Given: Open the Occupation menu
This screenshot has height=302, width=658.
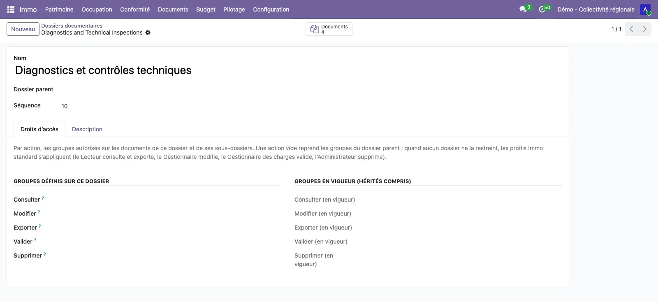Looking at the screenshot, I should point(97,9).
